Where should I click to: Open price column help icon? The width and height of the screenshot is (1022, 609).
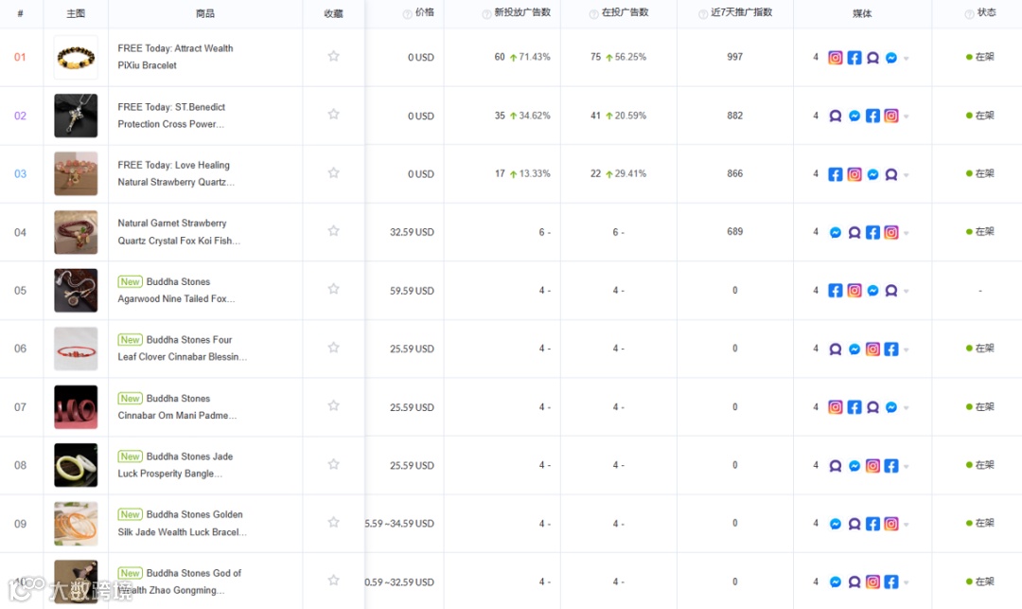coord(407,13)
